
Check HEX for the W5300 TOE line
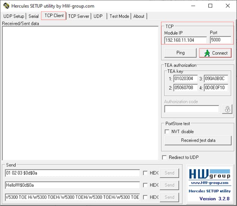tap(145, 197)
